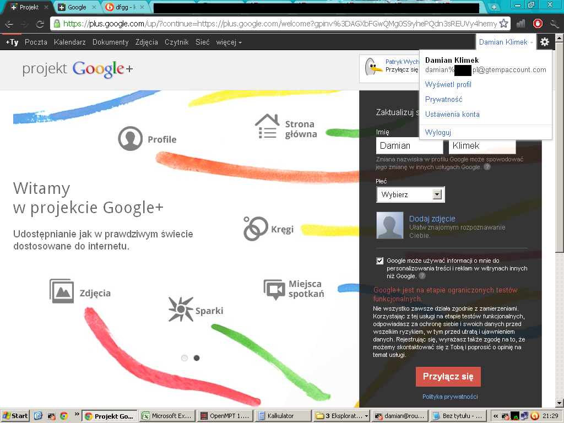Open Sieć in top navigation
Image resolution: width=564 pixels, height=423 pixels.
(203, 42)
